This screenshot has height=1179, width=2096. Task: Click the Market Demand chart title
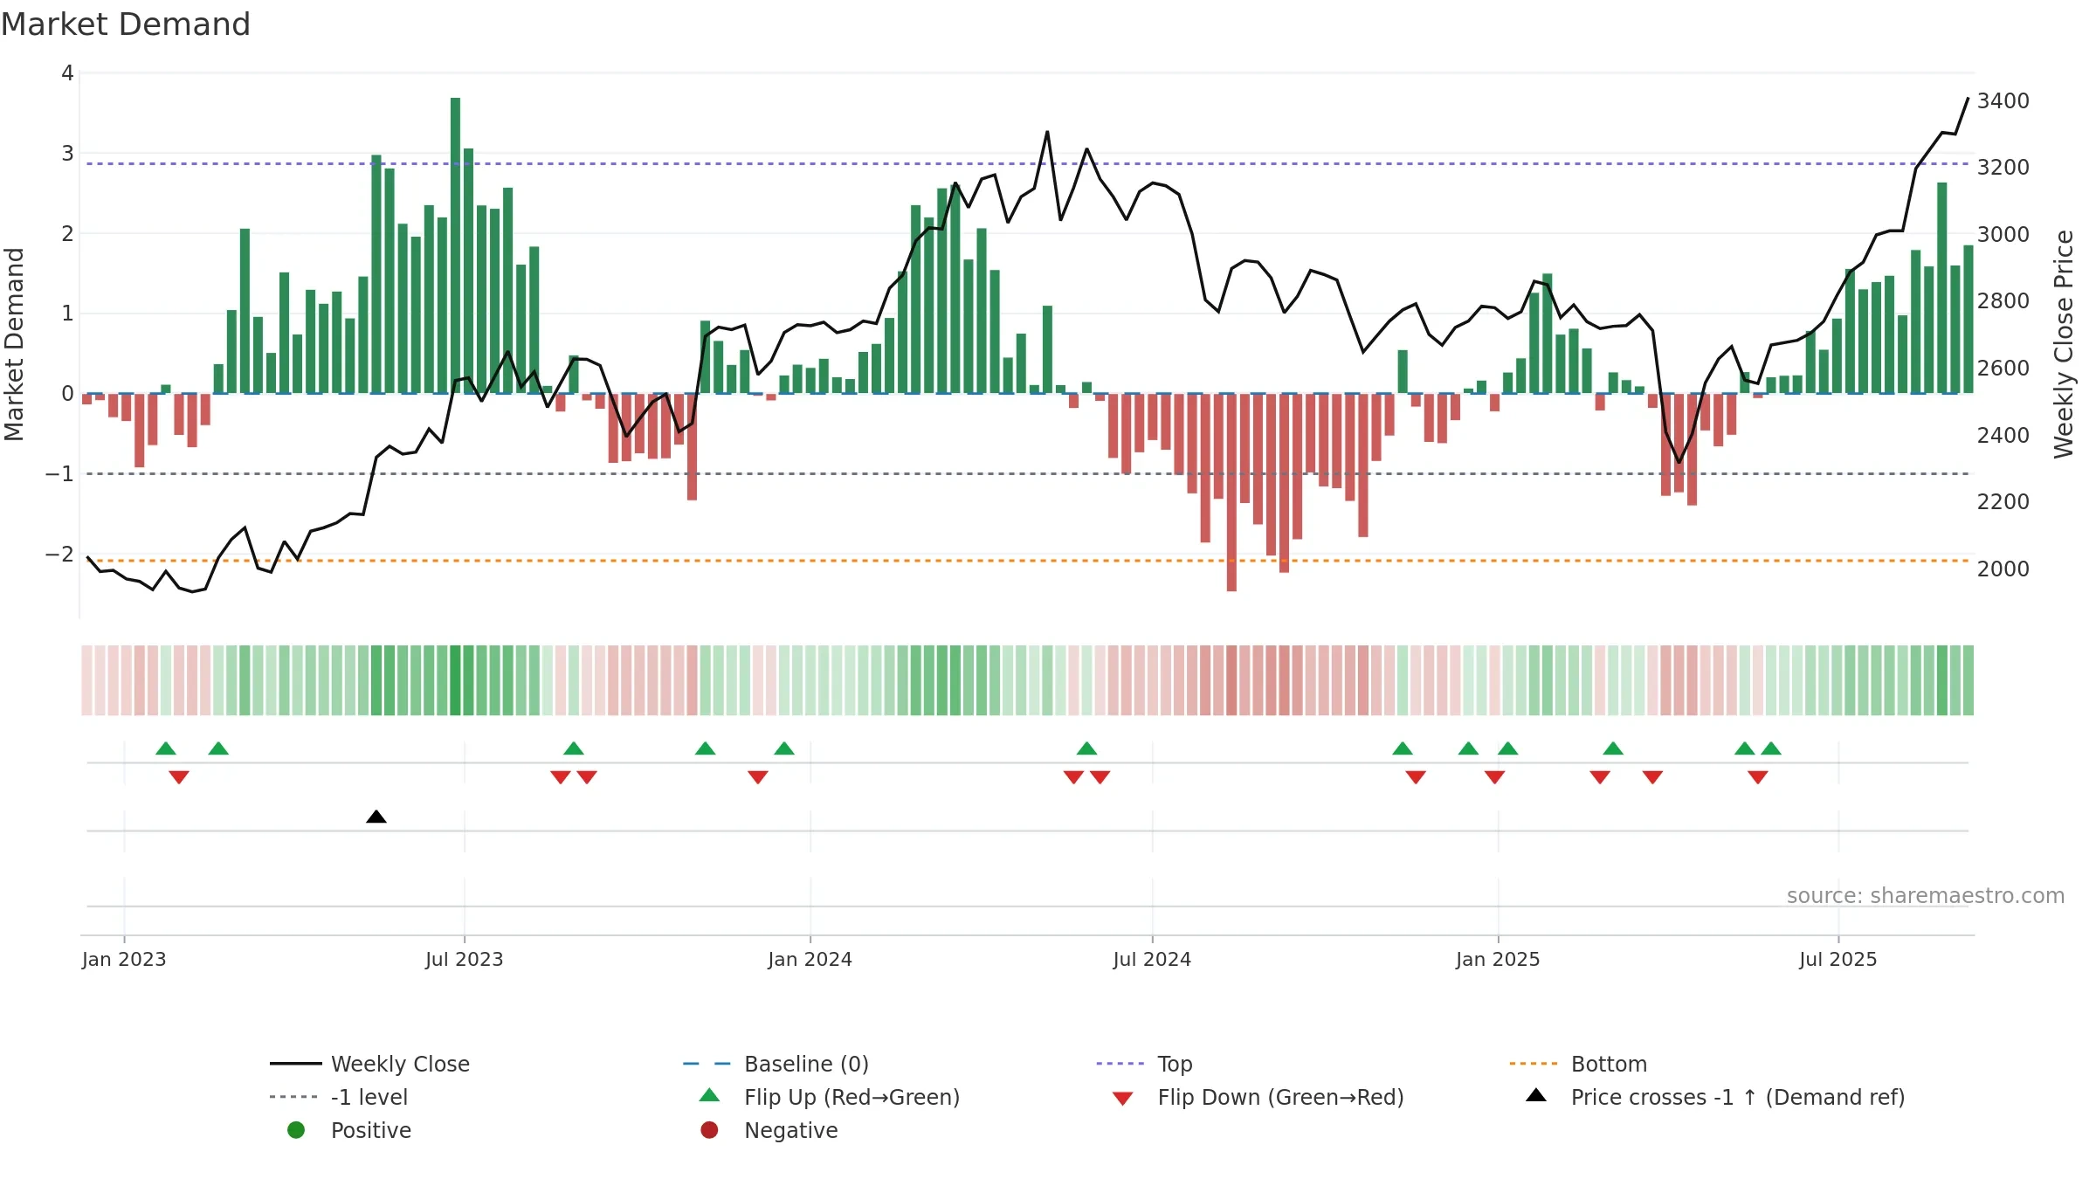[x=126, y=24]
